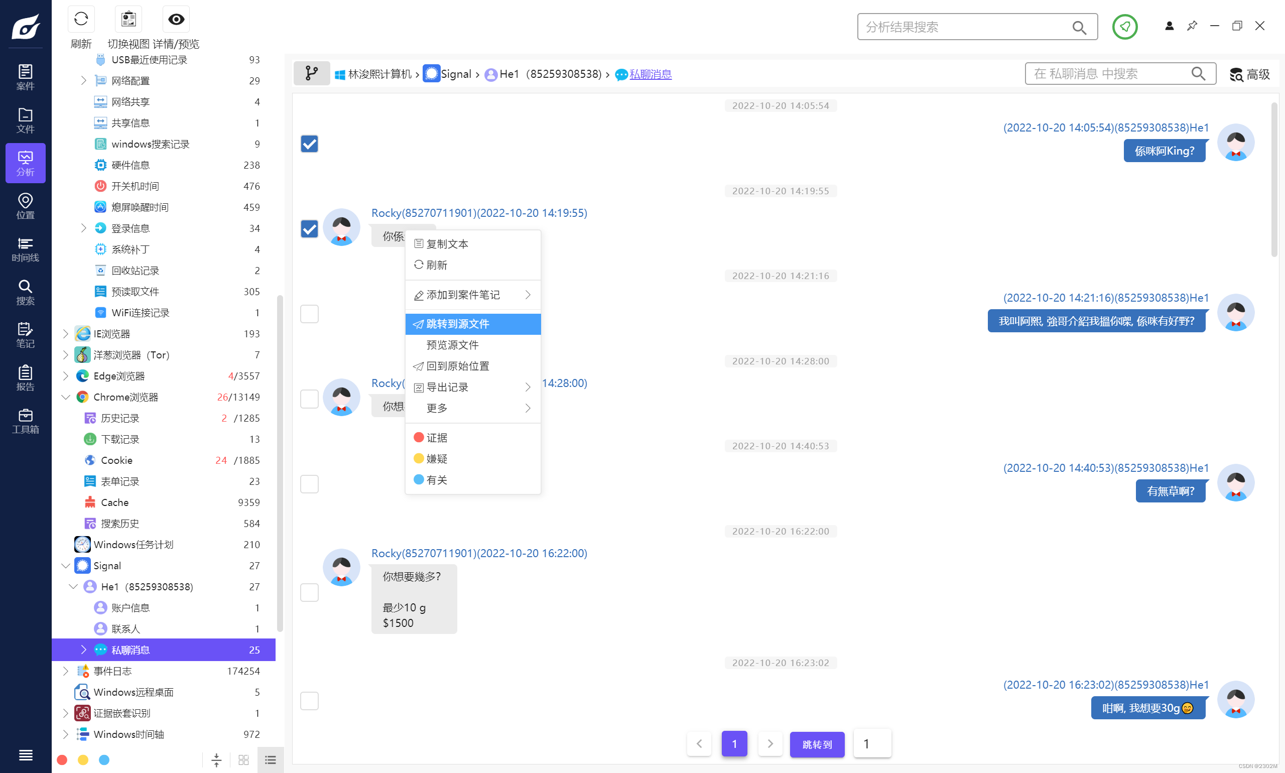1285x773 pixels.
Task: Click the purple 跳转到 button
Action: [x=817, y=744]
